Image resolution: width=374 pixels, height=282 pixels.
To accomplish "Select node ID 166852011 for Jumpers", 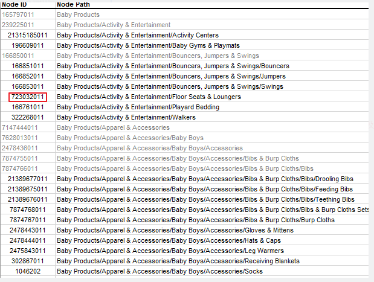I will point(28,76).
